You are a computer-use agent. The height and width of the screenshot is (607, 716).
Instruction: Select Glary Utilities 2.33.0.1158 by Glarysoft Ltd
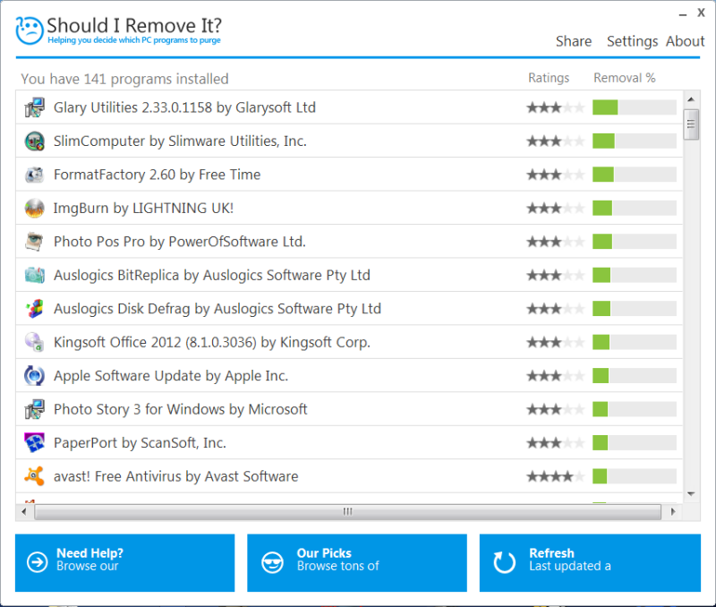click(184, 107)
